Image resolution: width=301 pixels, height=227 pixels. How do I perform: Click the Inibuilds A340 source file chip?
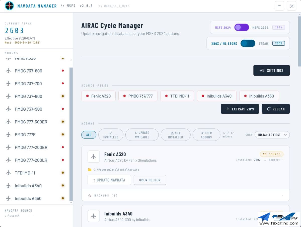[x=216, y=96]
